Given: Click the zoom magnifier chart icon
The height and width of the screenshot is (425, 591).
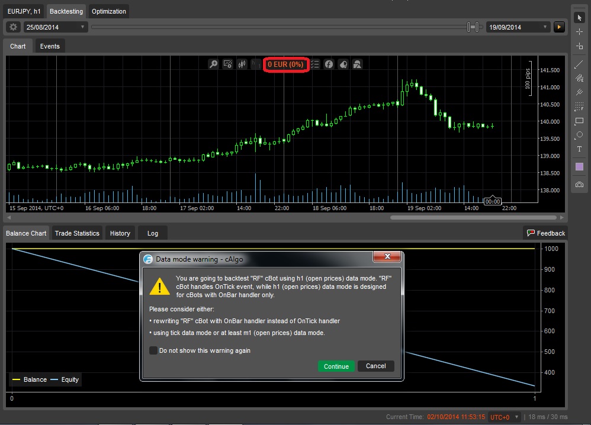Looking at the screenshot, I should coord(213,64).
